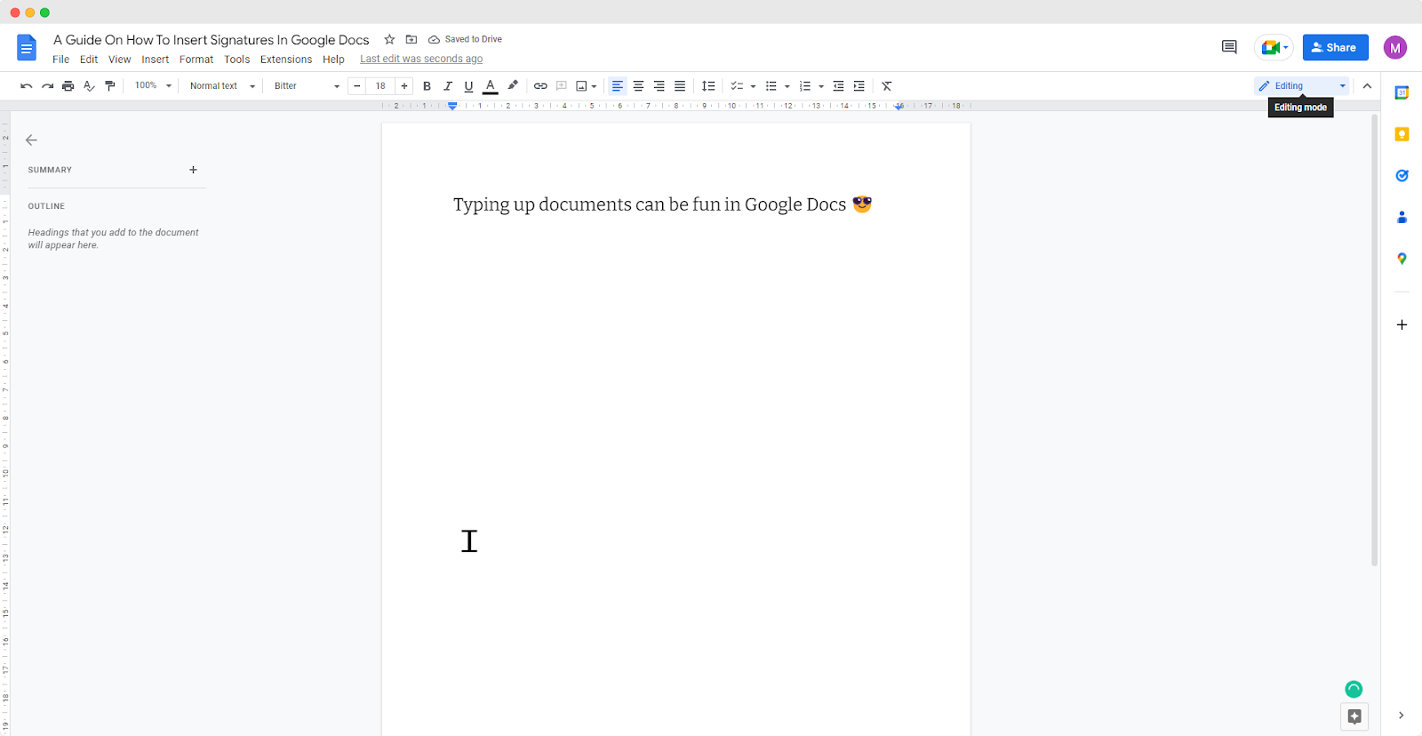
Task: Expand the numbered list options arrow
Action: click(821, 86)
